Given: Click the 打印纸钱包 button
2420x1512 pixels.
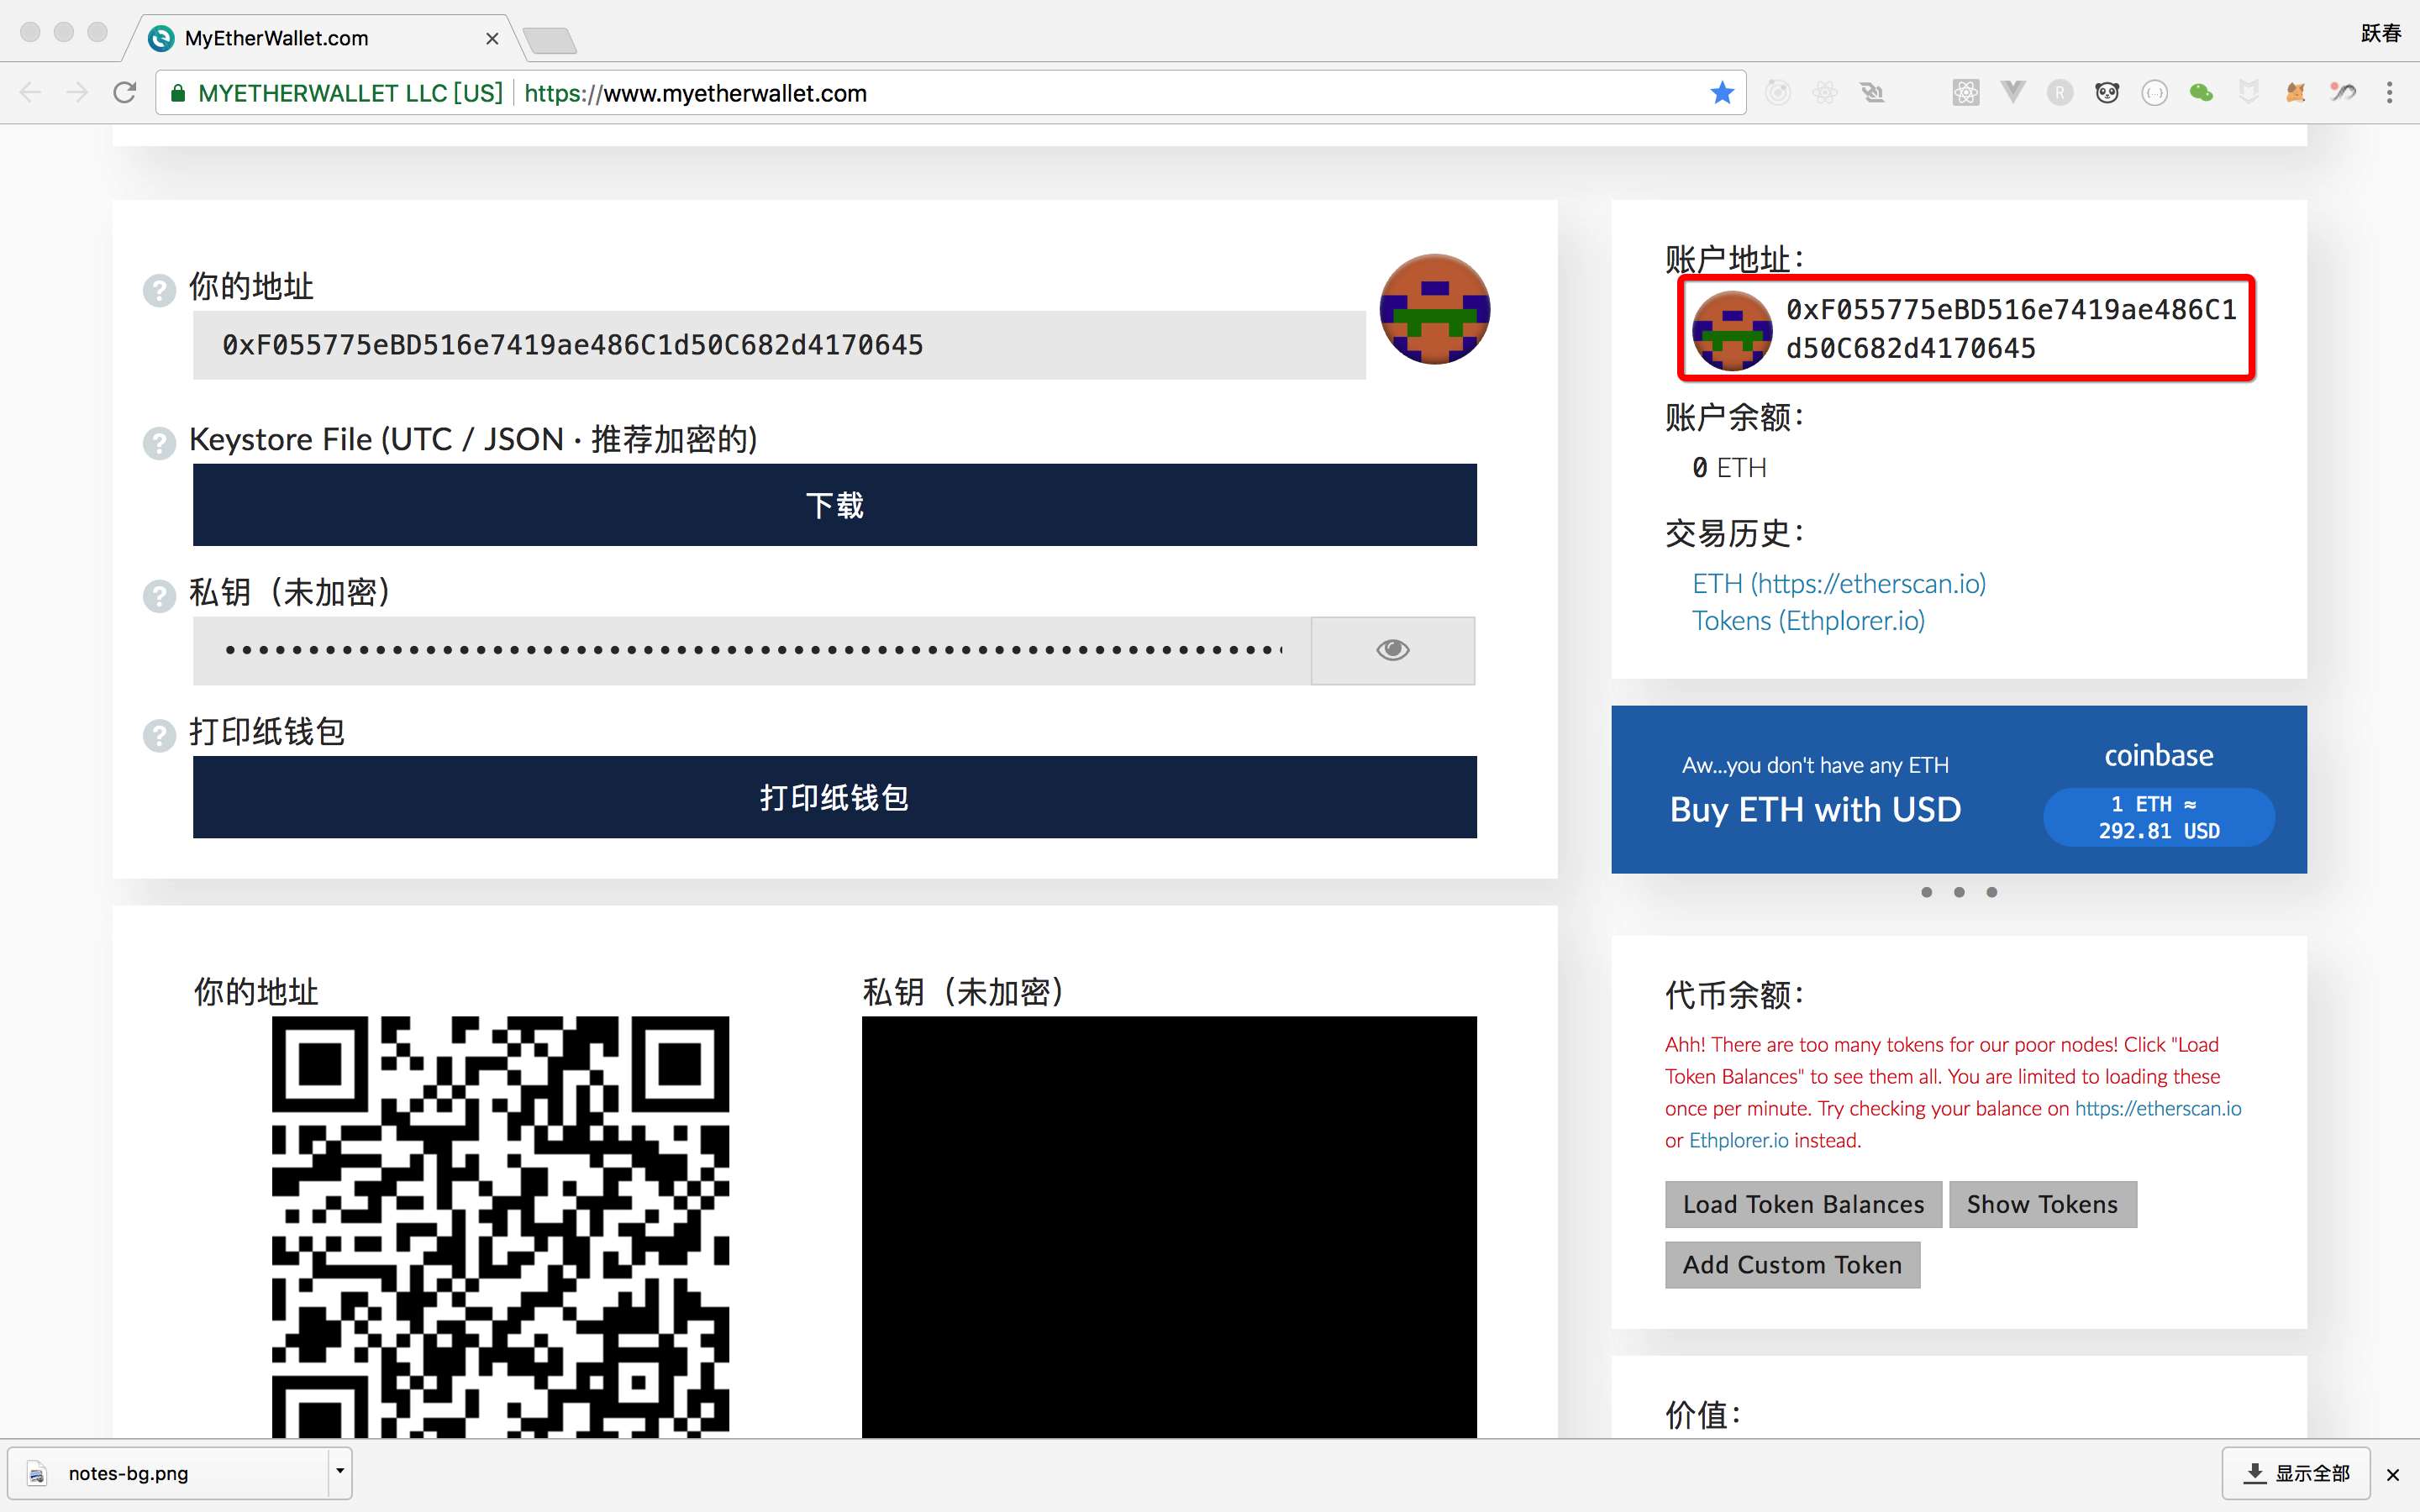Looking at the screenshot, I should point(834,797).
